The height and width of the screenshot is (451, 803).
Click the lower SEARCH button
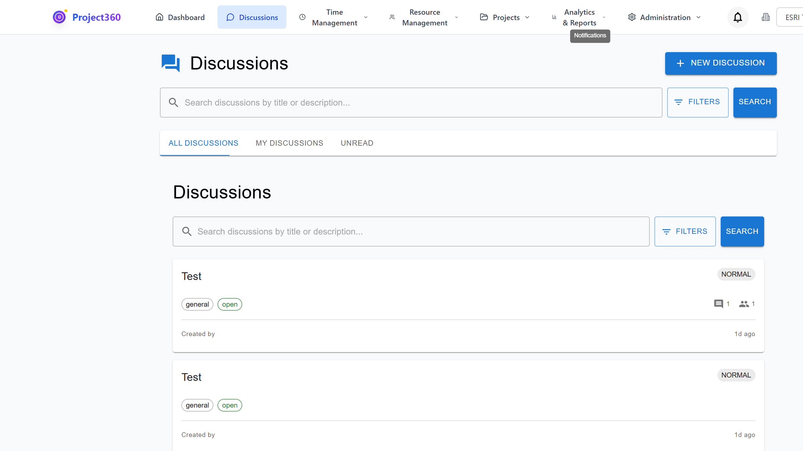742,231
